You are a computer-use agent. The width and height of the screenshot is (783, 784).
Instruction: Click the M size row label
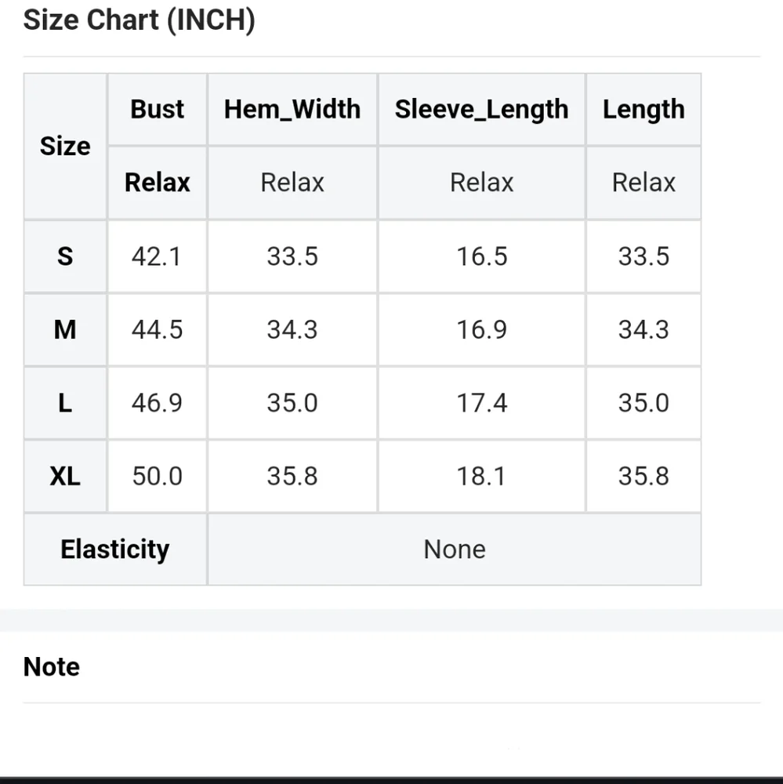65,329
